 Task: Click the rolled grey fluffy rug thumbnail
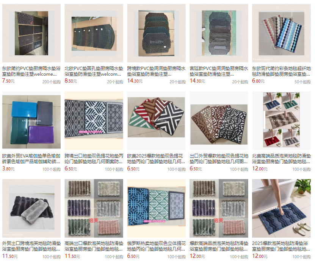click(x=31, y=208)
